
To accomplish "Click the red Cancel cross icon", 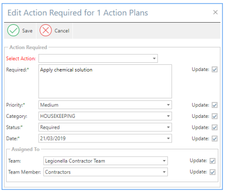I will (x=46, y=30).
